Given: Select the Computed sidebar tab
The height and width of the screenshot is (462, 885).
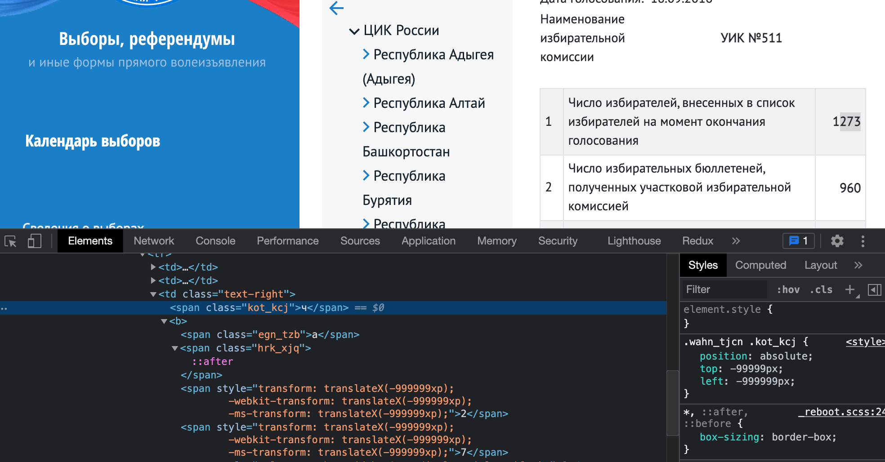Looking at the screenshot, I should tap(760, 265).
